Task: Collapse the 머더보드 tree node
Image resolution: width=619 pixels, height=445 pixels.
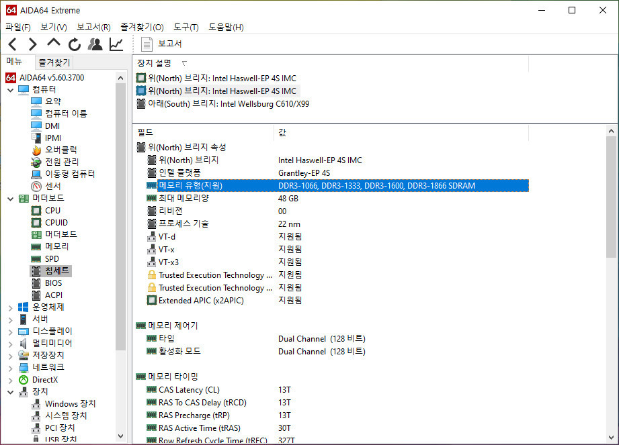Action: 11,199
